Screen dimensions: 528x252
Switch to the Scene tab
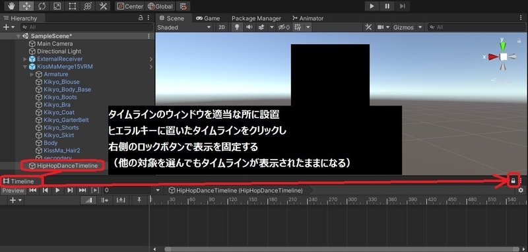pos(172,18)
